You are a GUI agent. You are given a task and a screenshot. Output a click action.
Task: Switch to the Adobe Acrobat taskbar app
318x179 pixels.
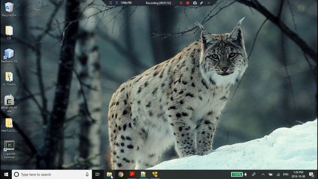click(132, 175)
